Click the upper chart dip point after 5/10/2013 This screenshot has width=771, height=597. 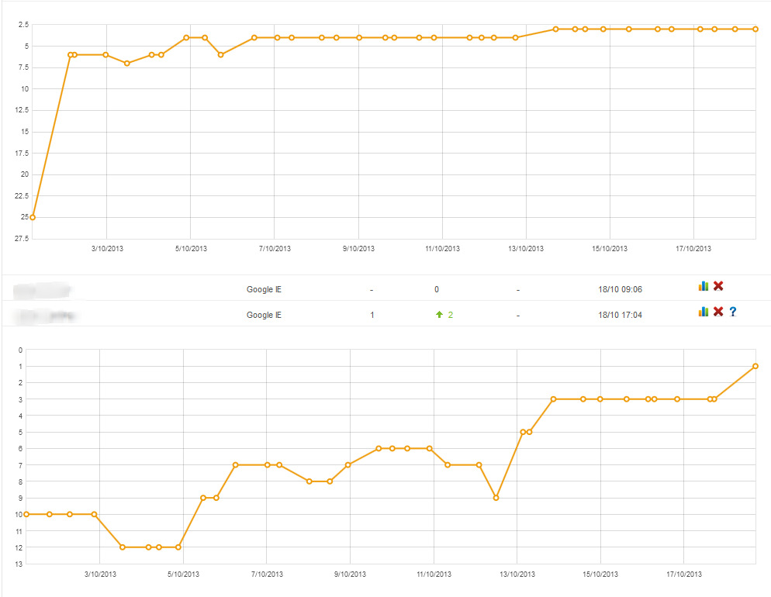click(221, 54)
